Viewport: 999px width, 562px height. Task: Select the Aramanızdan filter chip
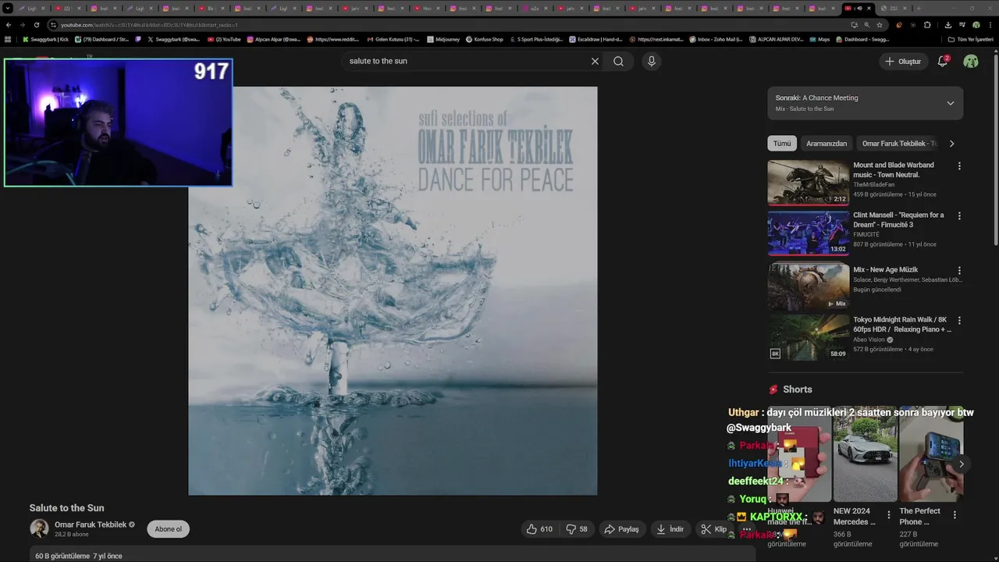coord(827,144)
